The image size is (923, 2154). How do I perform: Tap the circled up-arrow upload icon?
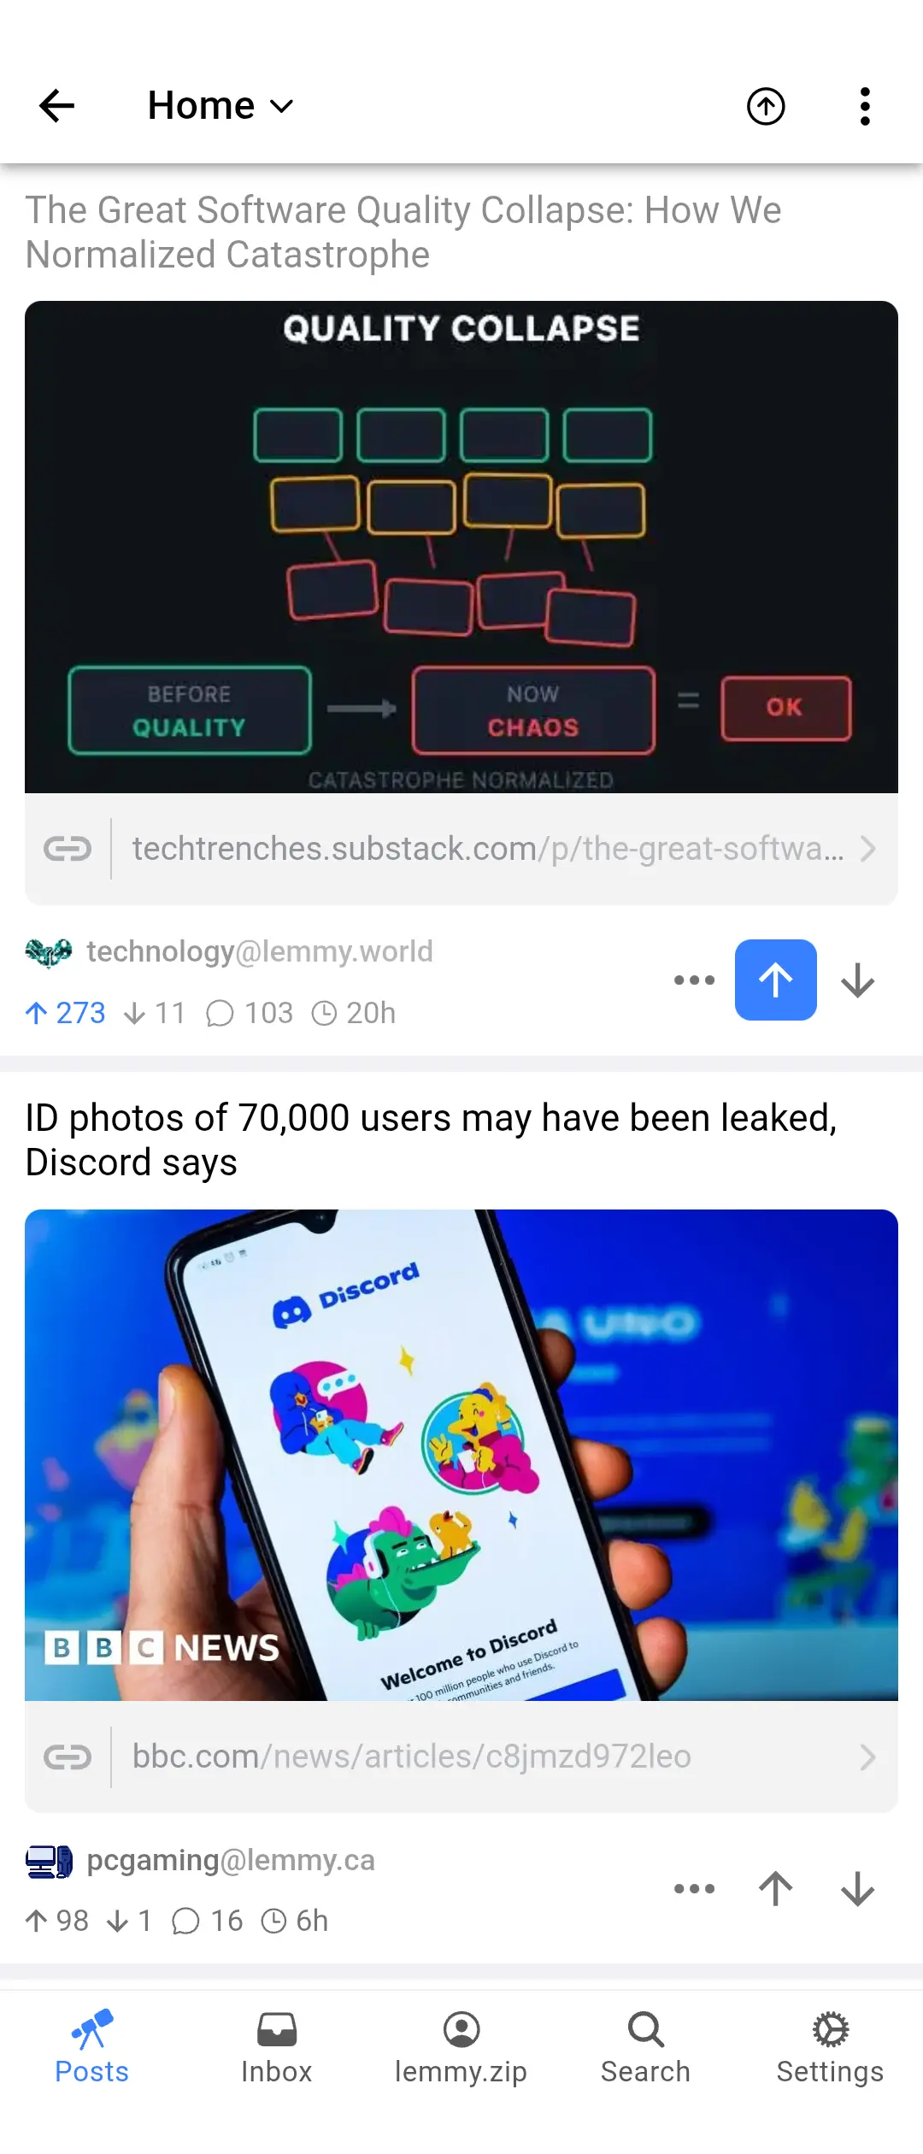tap(766, 106)
